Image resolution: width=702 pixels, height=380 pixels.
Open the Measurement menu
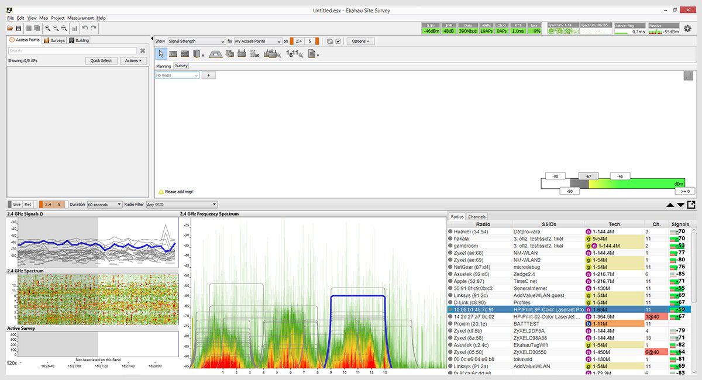click(80, 18)
